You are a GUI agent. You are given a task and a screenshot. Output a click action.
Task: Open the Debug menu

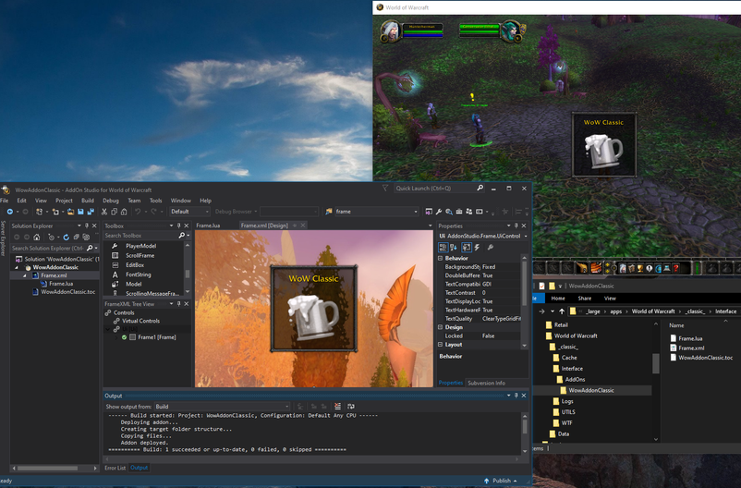coord(111,201)
